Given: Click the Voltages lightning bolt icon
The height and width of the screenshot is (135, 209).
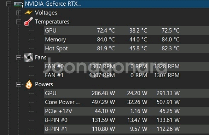Looking at the screenshot, I should [x=28, y=12].
